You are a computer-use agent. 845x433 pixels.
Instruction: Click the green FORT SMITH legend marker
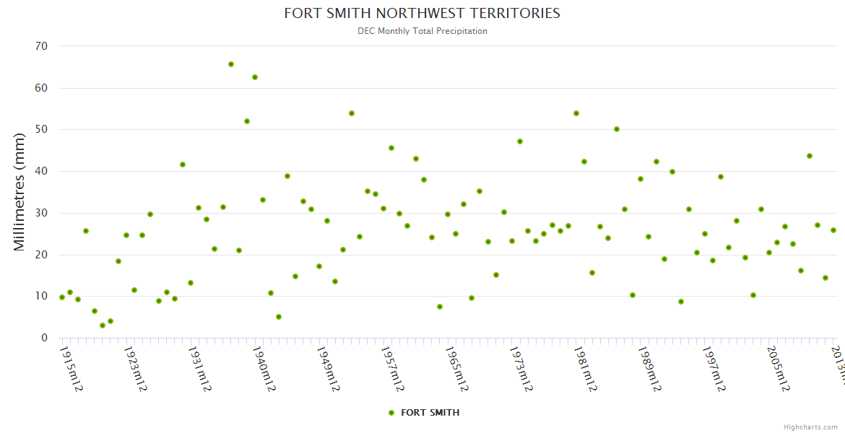(391, 413)
